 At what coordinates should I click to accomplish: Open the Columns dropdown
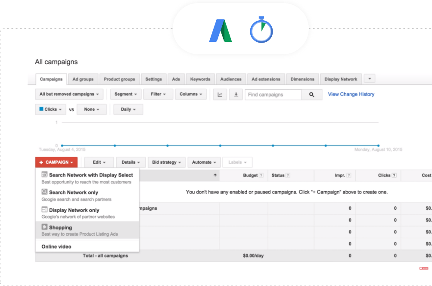pos(191,94)
